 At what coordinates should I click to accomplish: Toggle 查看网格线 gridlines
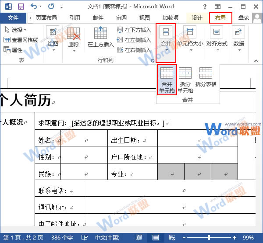coord(21,40)
